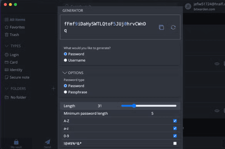
Task: Open the Favorites star item
Action: tap(15, 27)
